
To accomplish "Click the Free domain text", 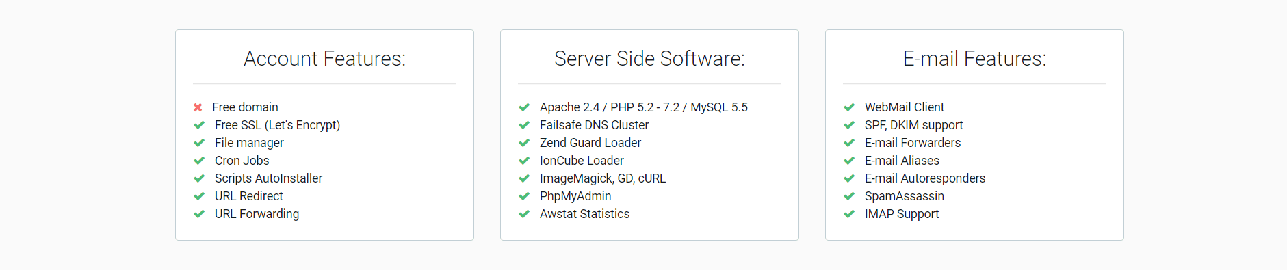I will tap(245, 107).
